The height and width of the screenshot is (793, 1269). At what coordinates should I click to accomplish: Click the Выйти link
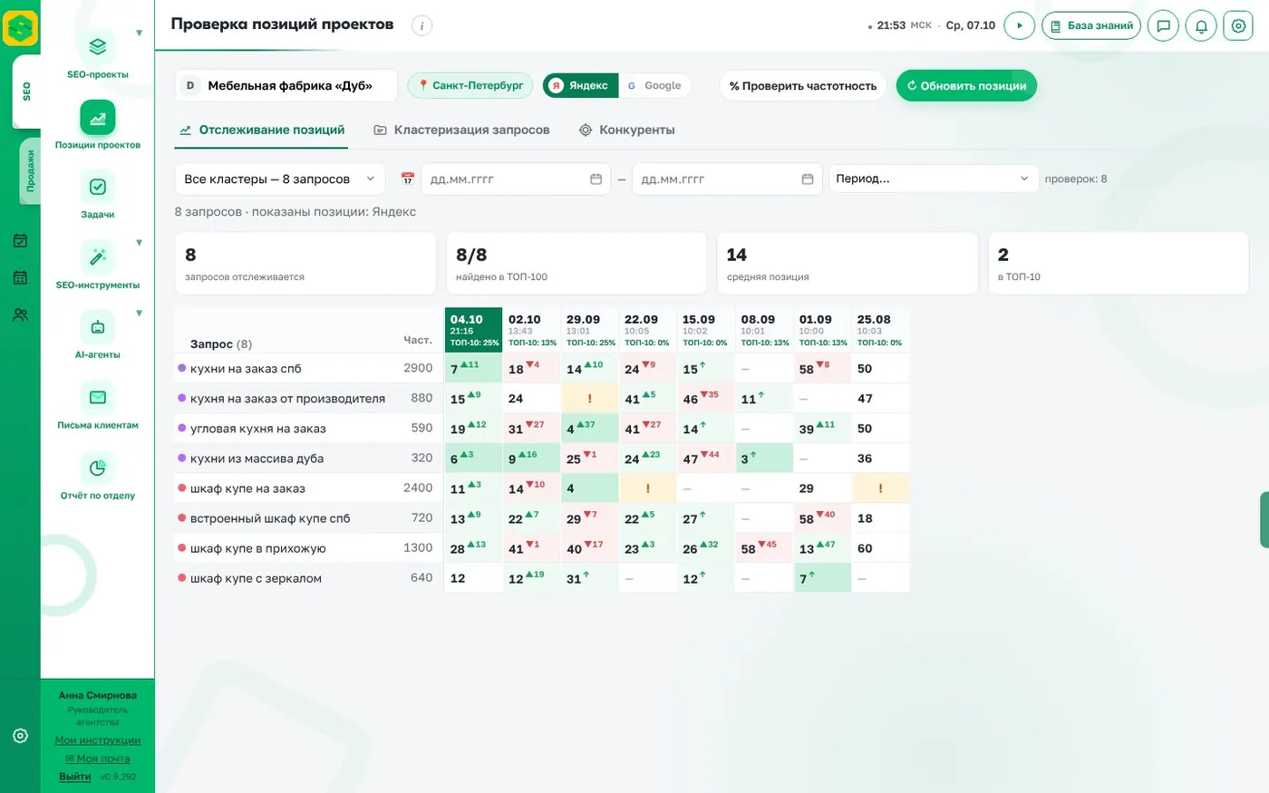point(75,777)
